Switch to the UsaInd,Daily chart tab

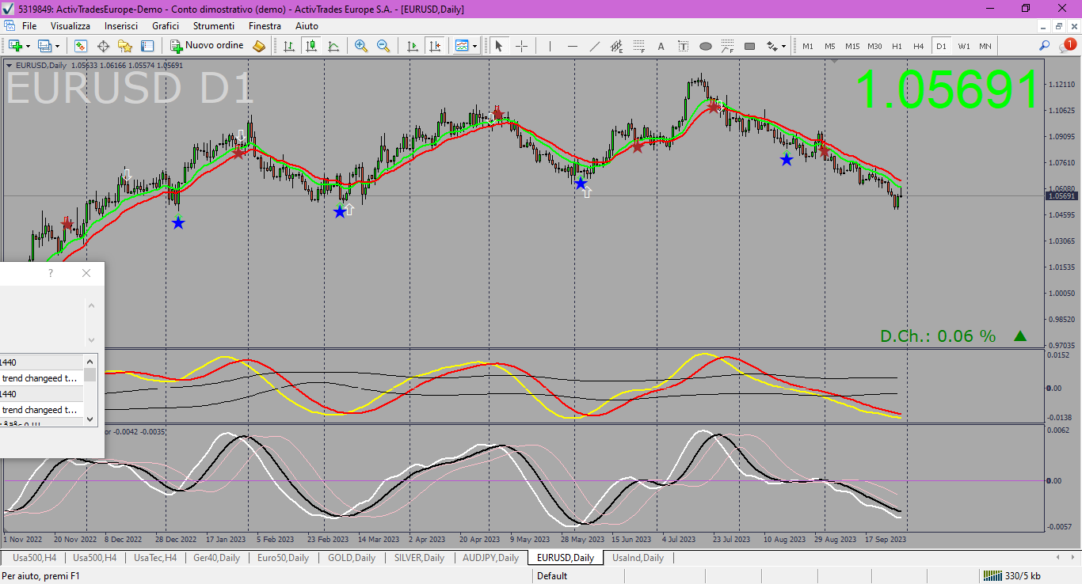[x=638, y=558]
